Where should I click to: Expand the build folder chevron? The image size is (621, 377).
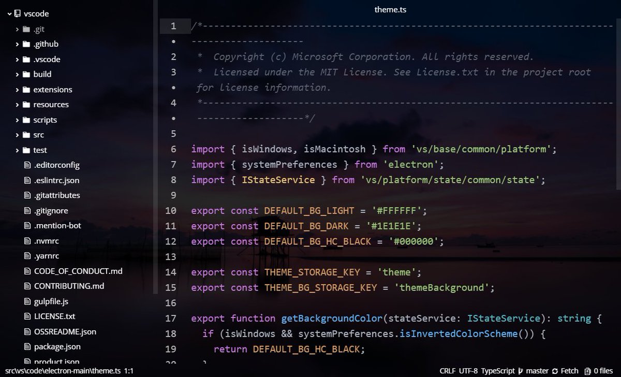tap(17, 74)
